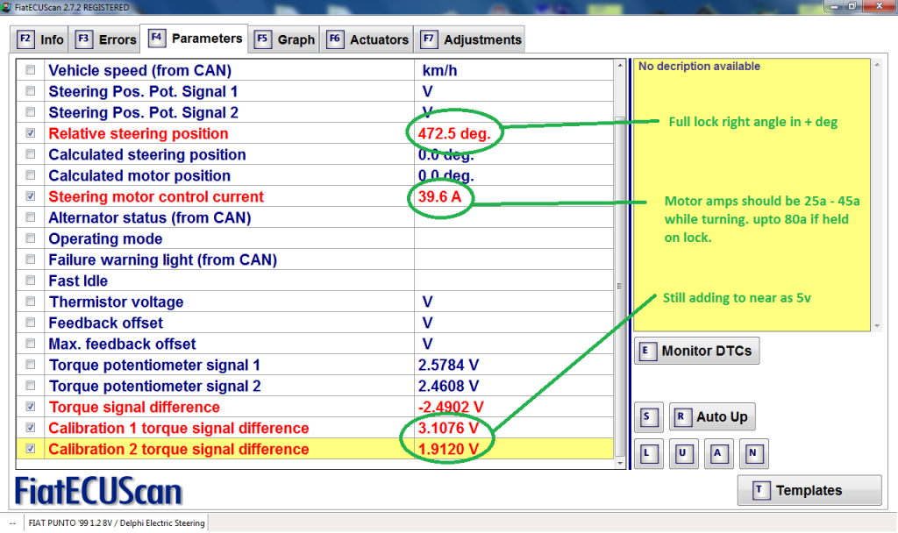Click the L shortcut button
This screenshot has width=898, height=533.
click(x=647, y=454)
